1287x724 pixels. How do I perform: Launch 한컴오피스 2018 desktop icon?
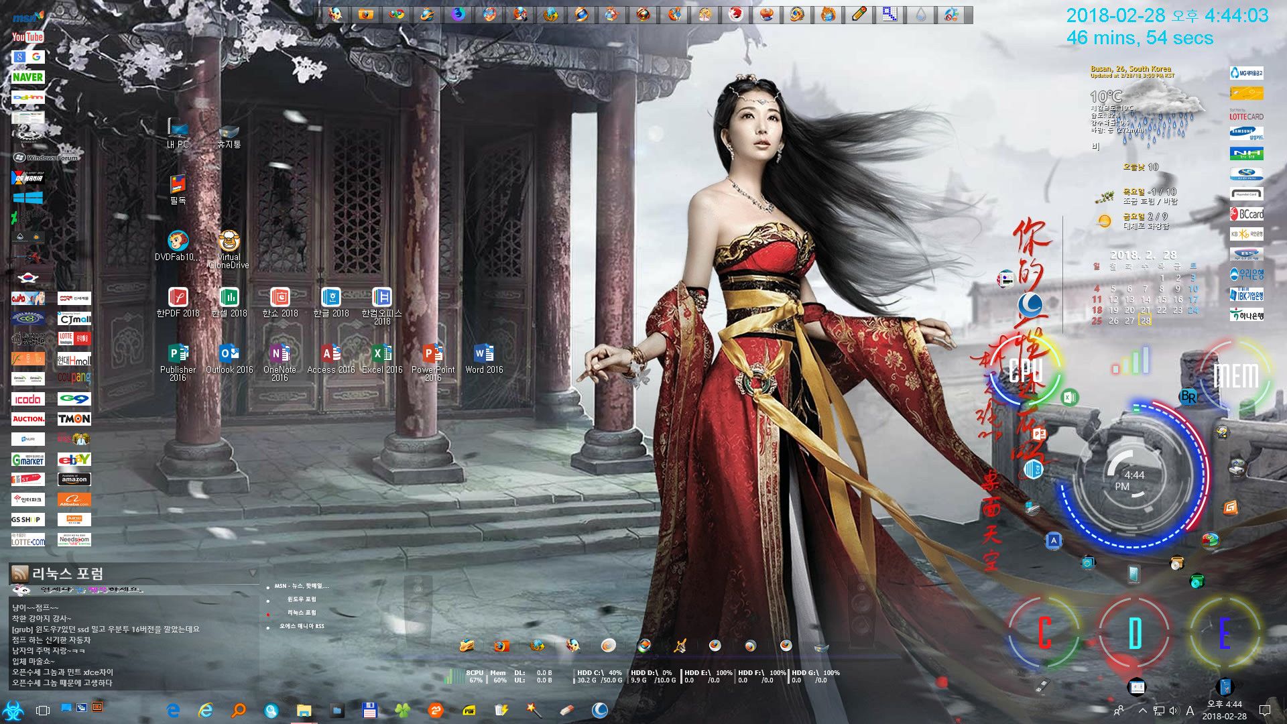(x=382, y=306)
